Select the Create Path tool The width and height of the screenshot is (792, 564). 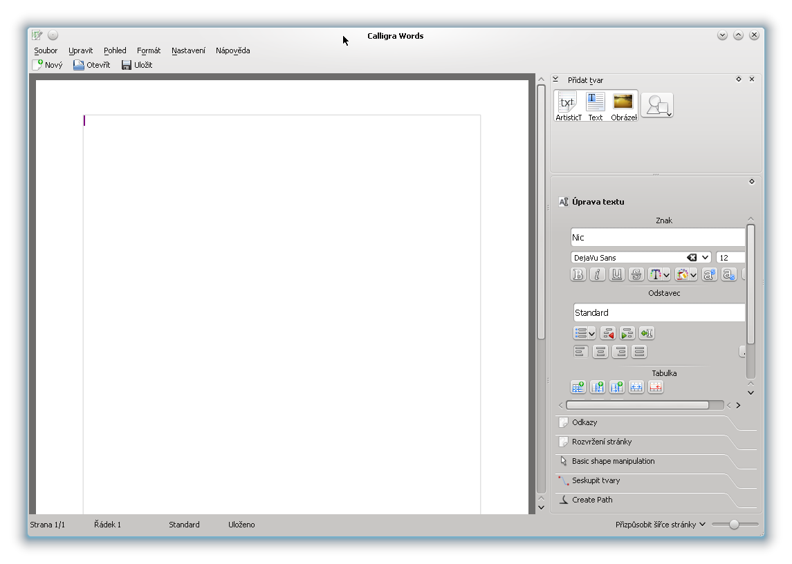click(x=656, y=500)
